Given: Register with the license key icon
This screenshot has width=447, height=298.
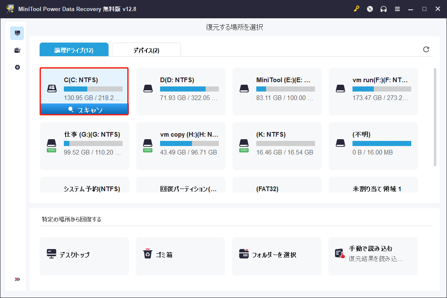Looking at the screenshot, I should (x=357, y=9).
